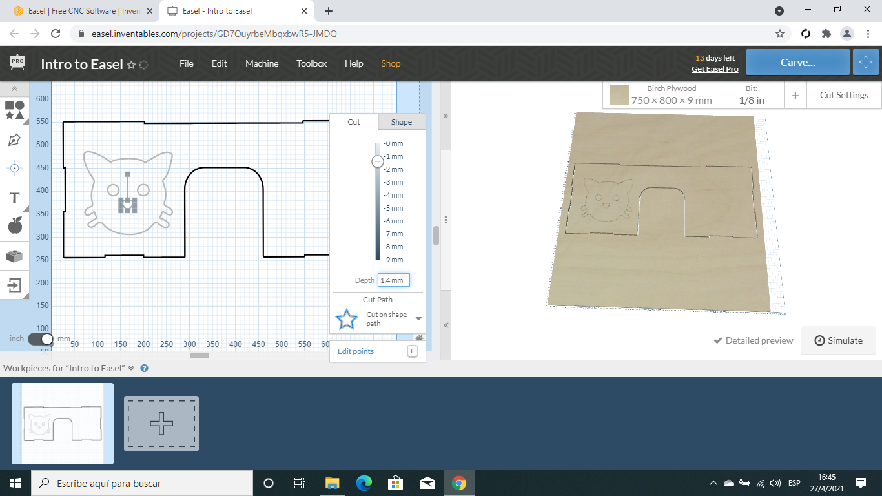Bookmark this page with star icon

pyautogui.click(x=780, y=34)
